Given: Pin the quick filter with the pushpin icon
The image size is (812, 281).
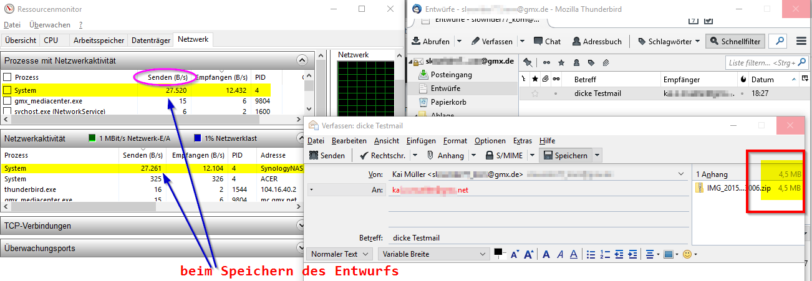Looking at the screenshot, I should pos(528,62).
